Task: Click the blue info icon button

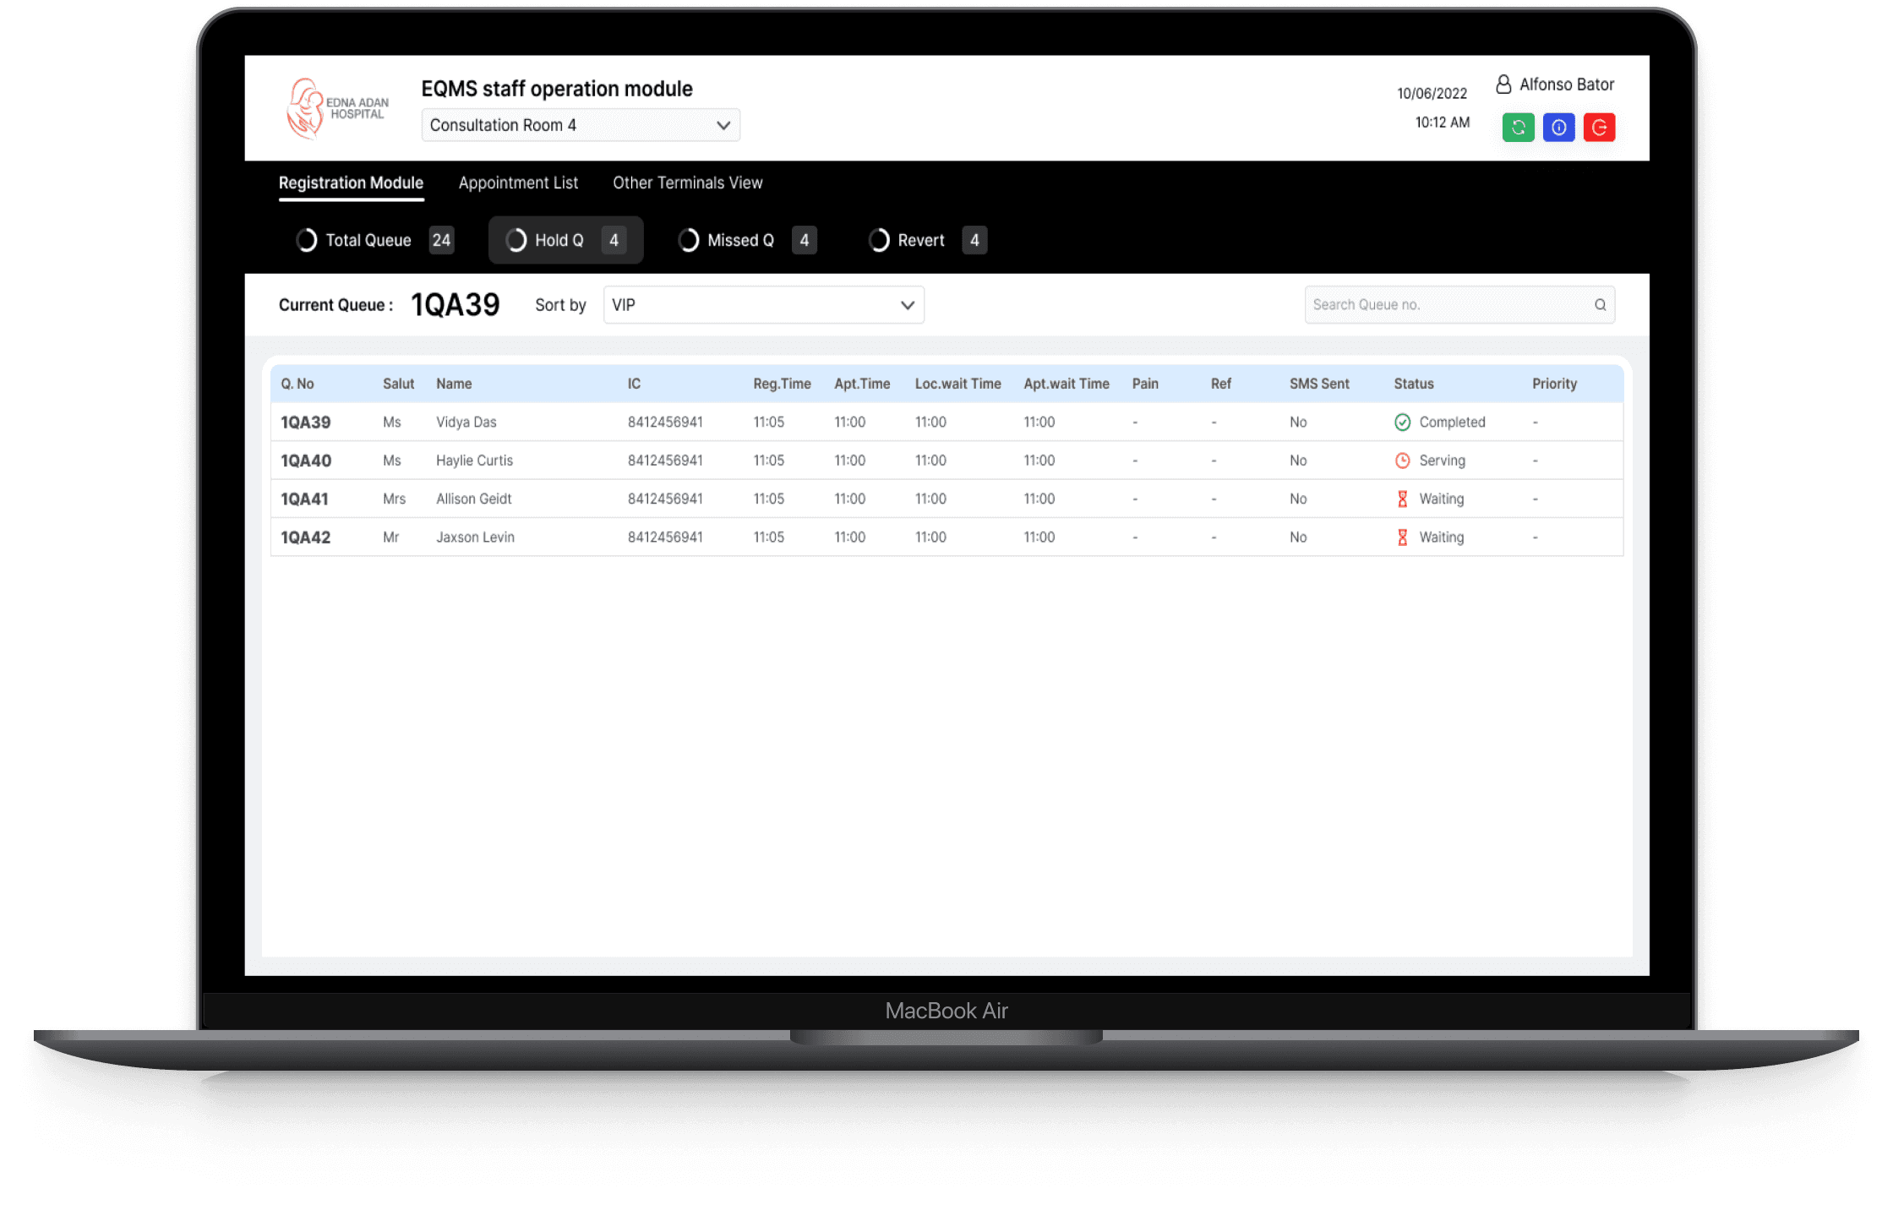Action: coord(1558,128)
